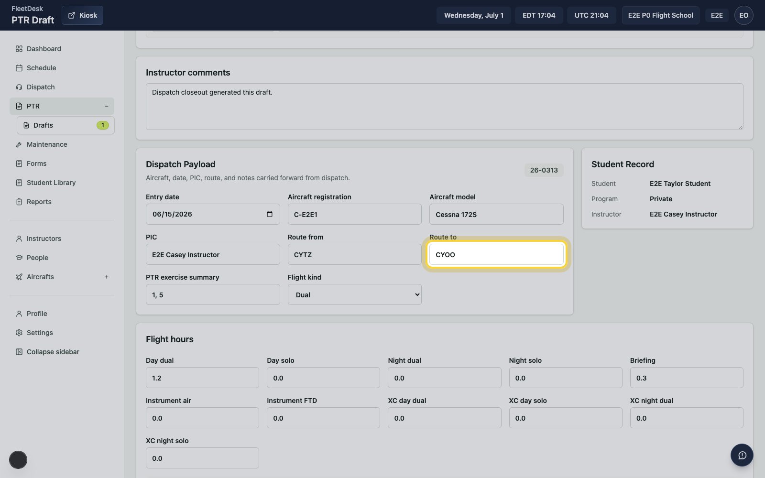Screen dimensions: 765x478
Task: Open the Flight kind dropdown
Action: [355, 295]
